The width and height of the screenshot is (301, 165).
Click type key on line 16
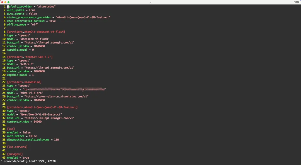[x=10, y=61]
